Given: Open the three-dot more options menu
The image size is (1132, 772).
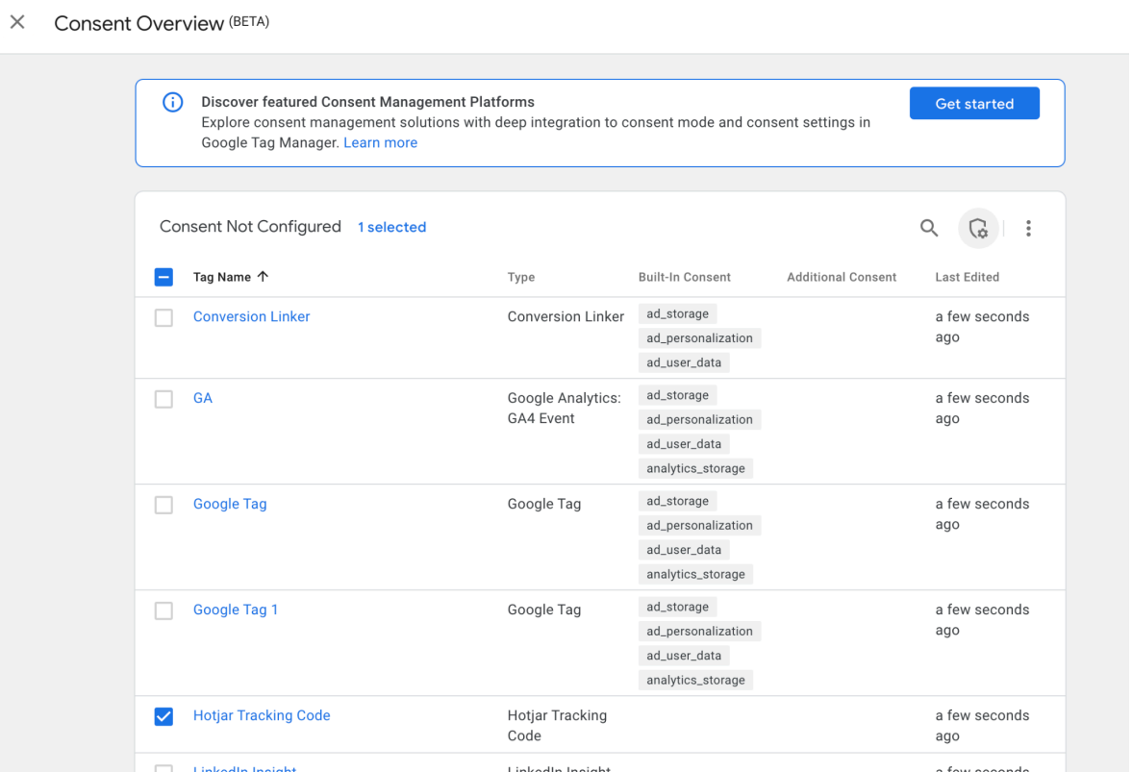Looking at the screenshot, I should (1028, 228).
